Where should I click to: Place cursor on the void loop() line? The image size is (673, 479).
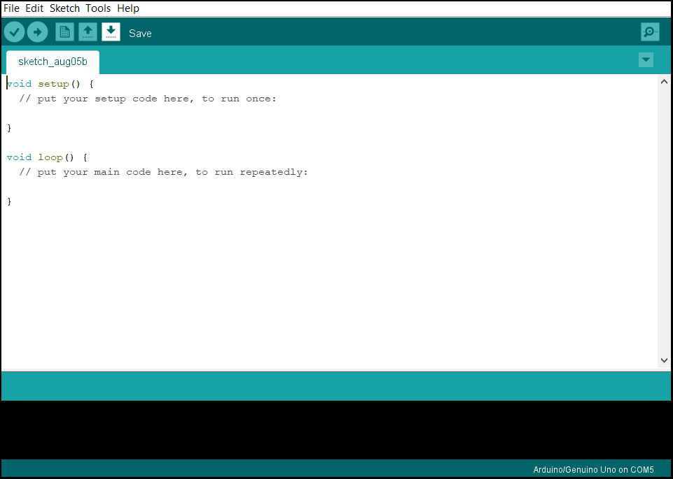click(x=46, y=157)
